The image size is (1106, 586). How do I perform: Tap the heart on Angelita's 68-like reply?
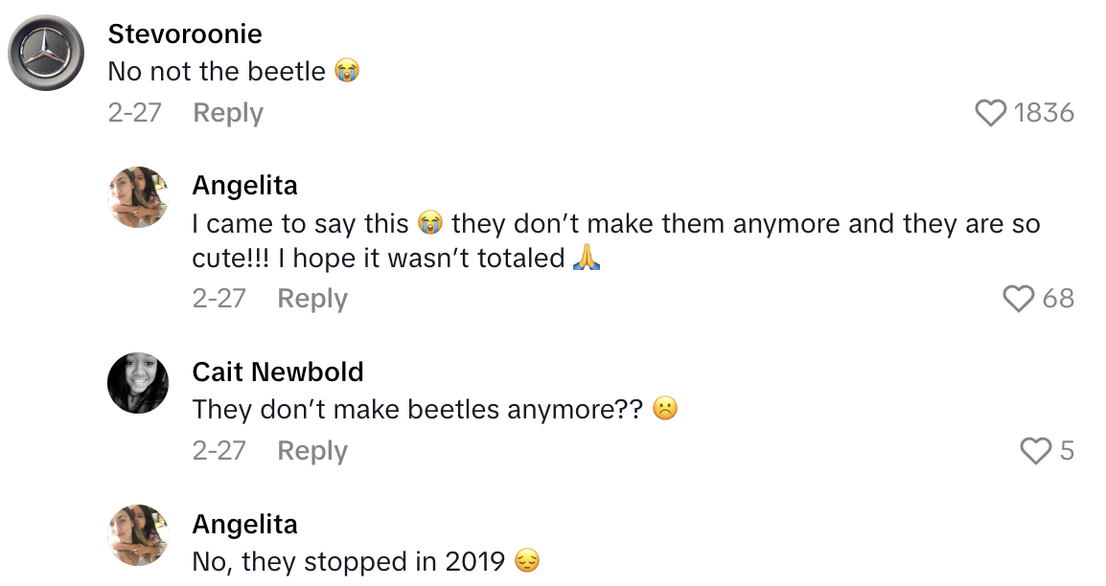pos(1019,299)
